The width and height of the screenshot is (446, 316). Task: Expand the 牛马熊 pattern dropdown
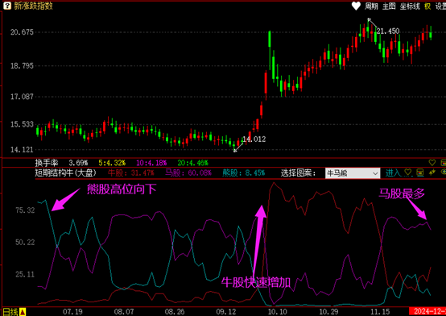click(375, 173)
